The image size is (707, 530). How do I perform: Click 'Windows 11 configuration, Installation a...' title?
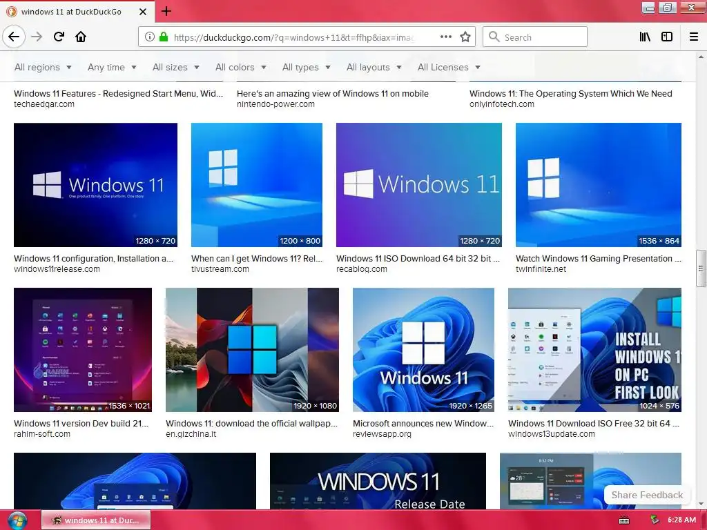[93, 259]
